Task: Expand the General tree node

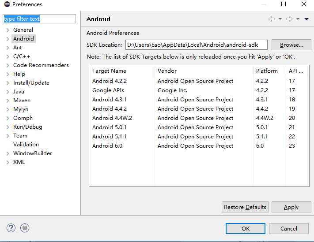Action: [x=8, y=30]
